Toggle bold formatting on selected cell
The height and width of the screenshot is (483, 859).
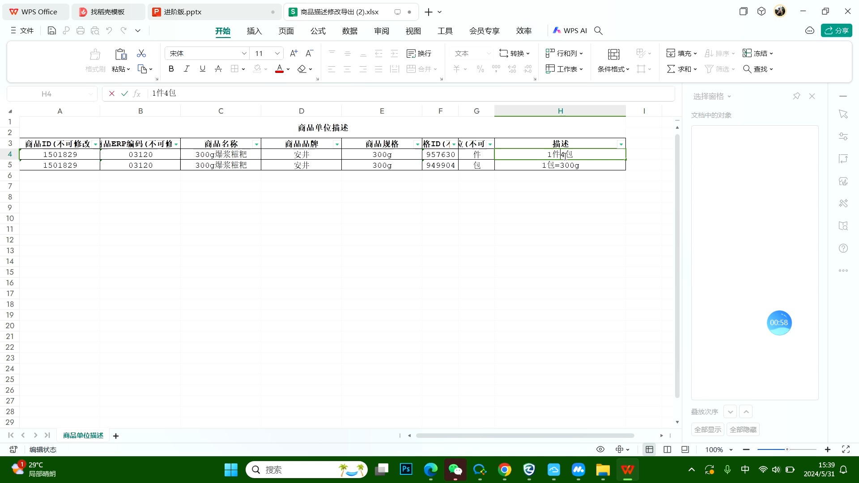[171, 68]
